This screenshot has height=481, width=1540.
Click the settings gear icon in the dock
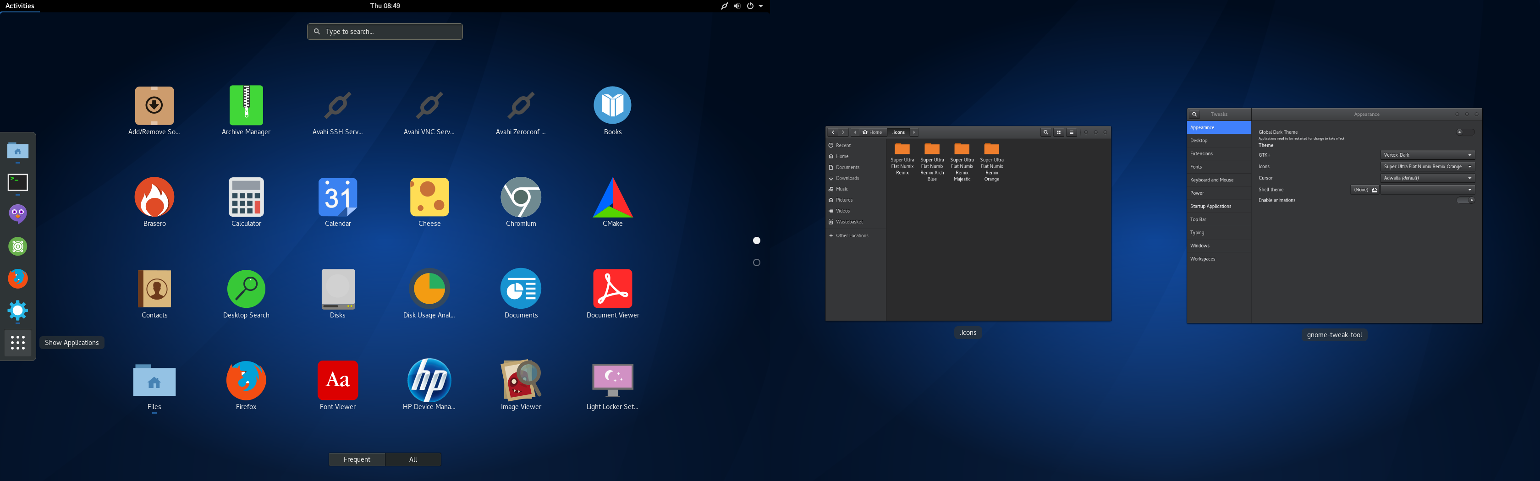(x=18, y=310)
